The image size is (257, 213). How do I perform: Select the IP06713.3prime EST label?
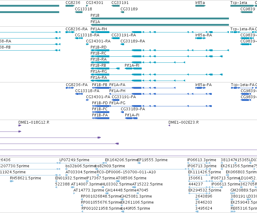tap(202, 166)
